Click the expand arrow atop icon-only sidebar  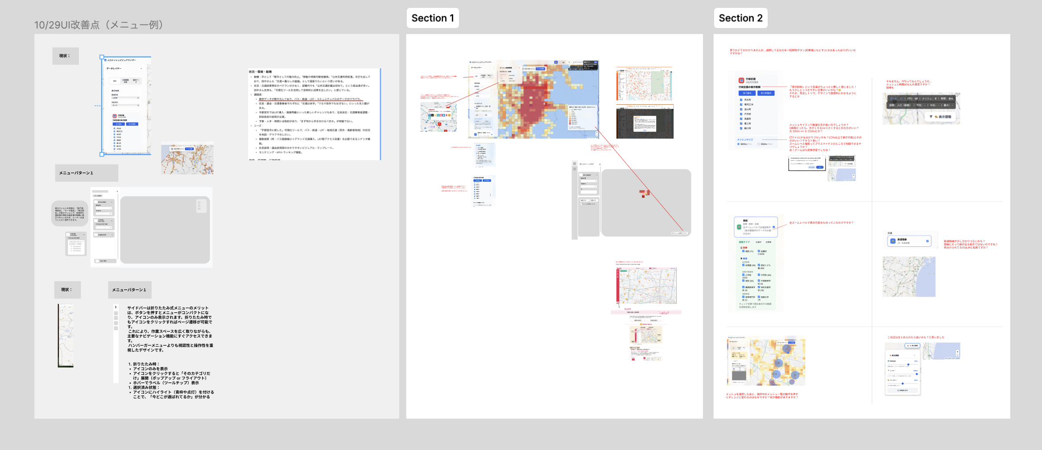click(116, 307)
